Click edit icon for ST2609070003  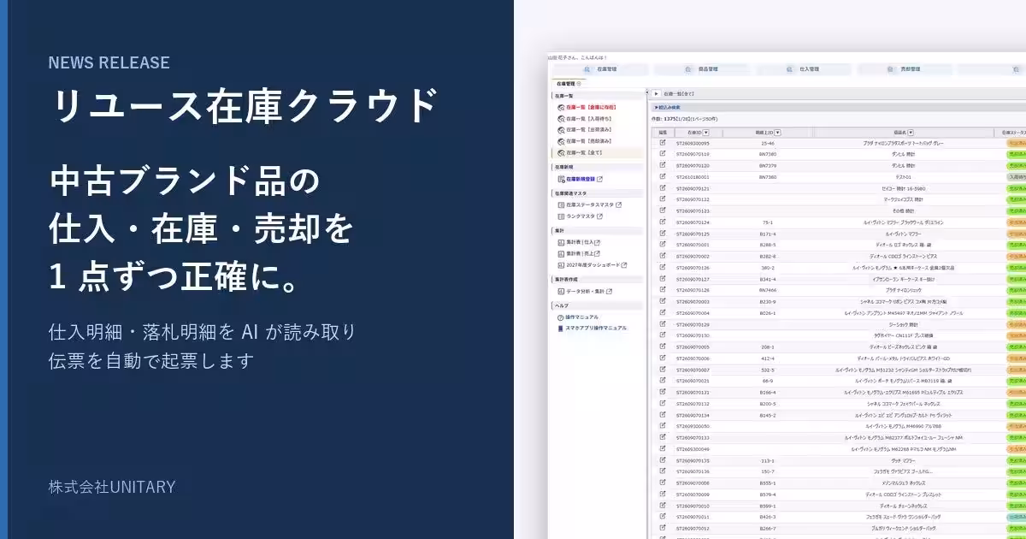coord(662,301)
